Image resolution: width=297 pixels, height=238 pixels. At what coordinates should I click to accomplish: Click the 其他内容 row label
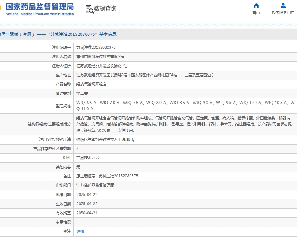63,167
